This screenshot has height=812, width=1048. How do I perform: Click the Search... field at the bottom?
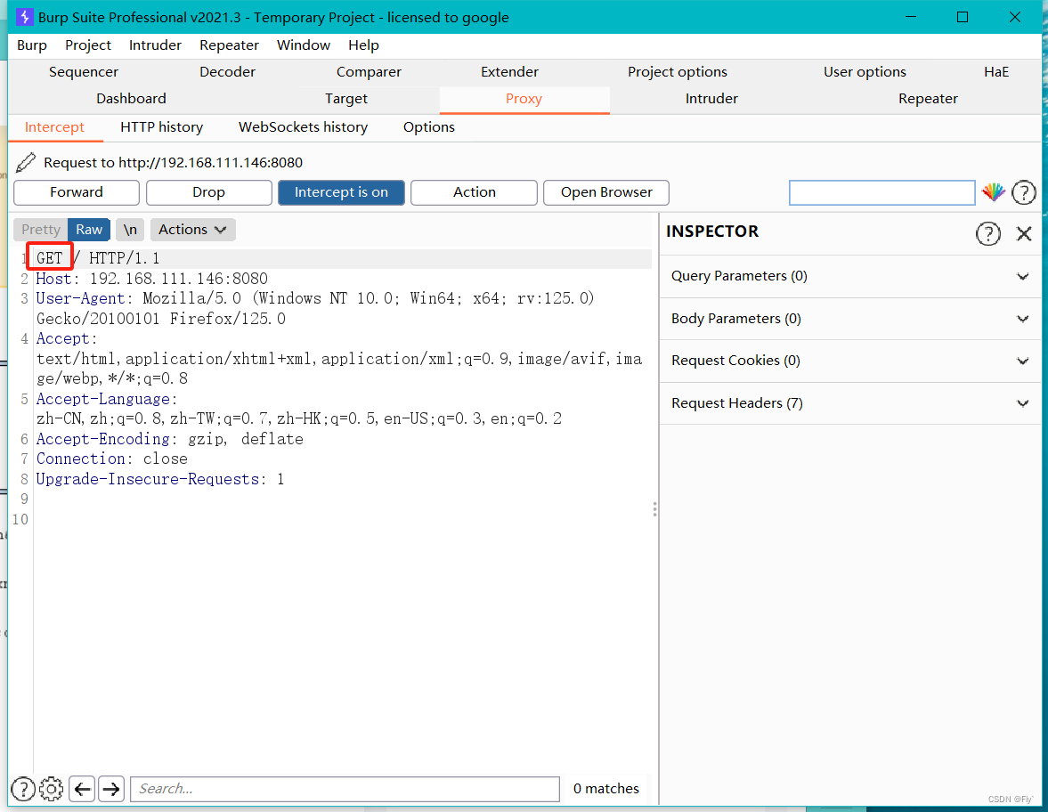click(x=345, y=789)
